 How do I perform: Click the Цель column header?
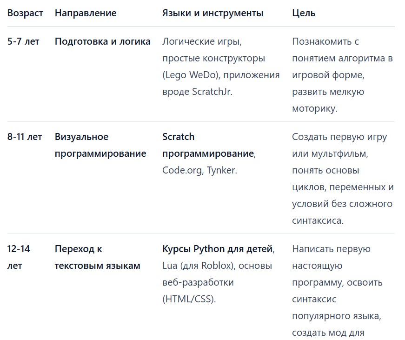click(304, 13)
